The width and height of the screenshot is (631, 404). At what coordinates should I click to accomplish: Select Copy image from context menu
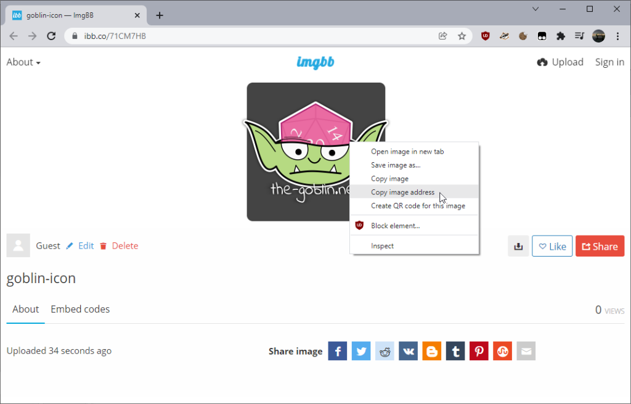tap(414, 178)
